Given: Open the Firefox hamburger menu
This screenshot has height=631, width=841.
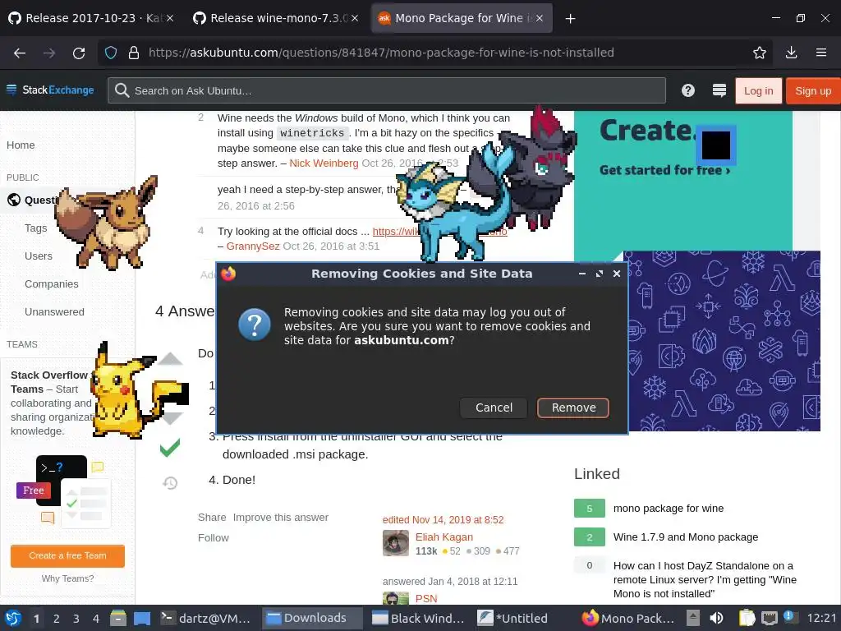Looking at the screenshot, I should 821,53.
